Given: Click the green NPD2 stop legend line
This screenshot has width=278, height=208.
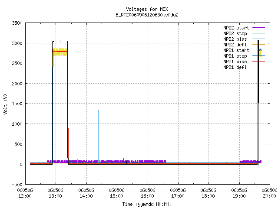Looking at the screenshot, I should point(259,33).
